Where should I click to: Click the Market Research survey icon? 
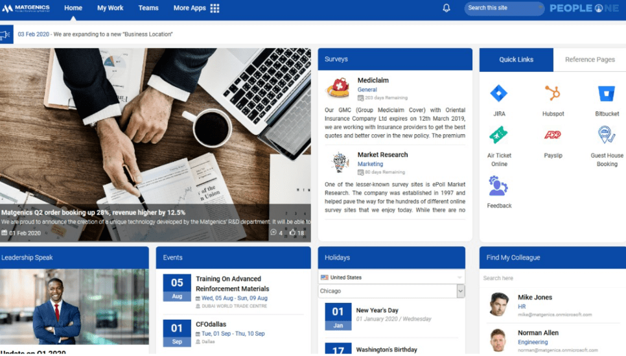click(x=340, y=162)
